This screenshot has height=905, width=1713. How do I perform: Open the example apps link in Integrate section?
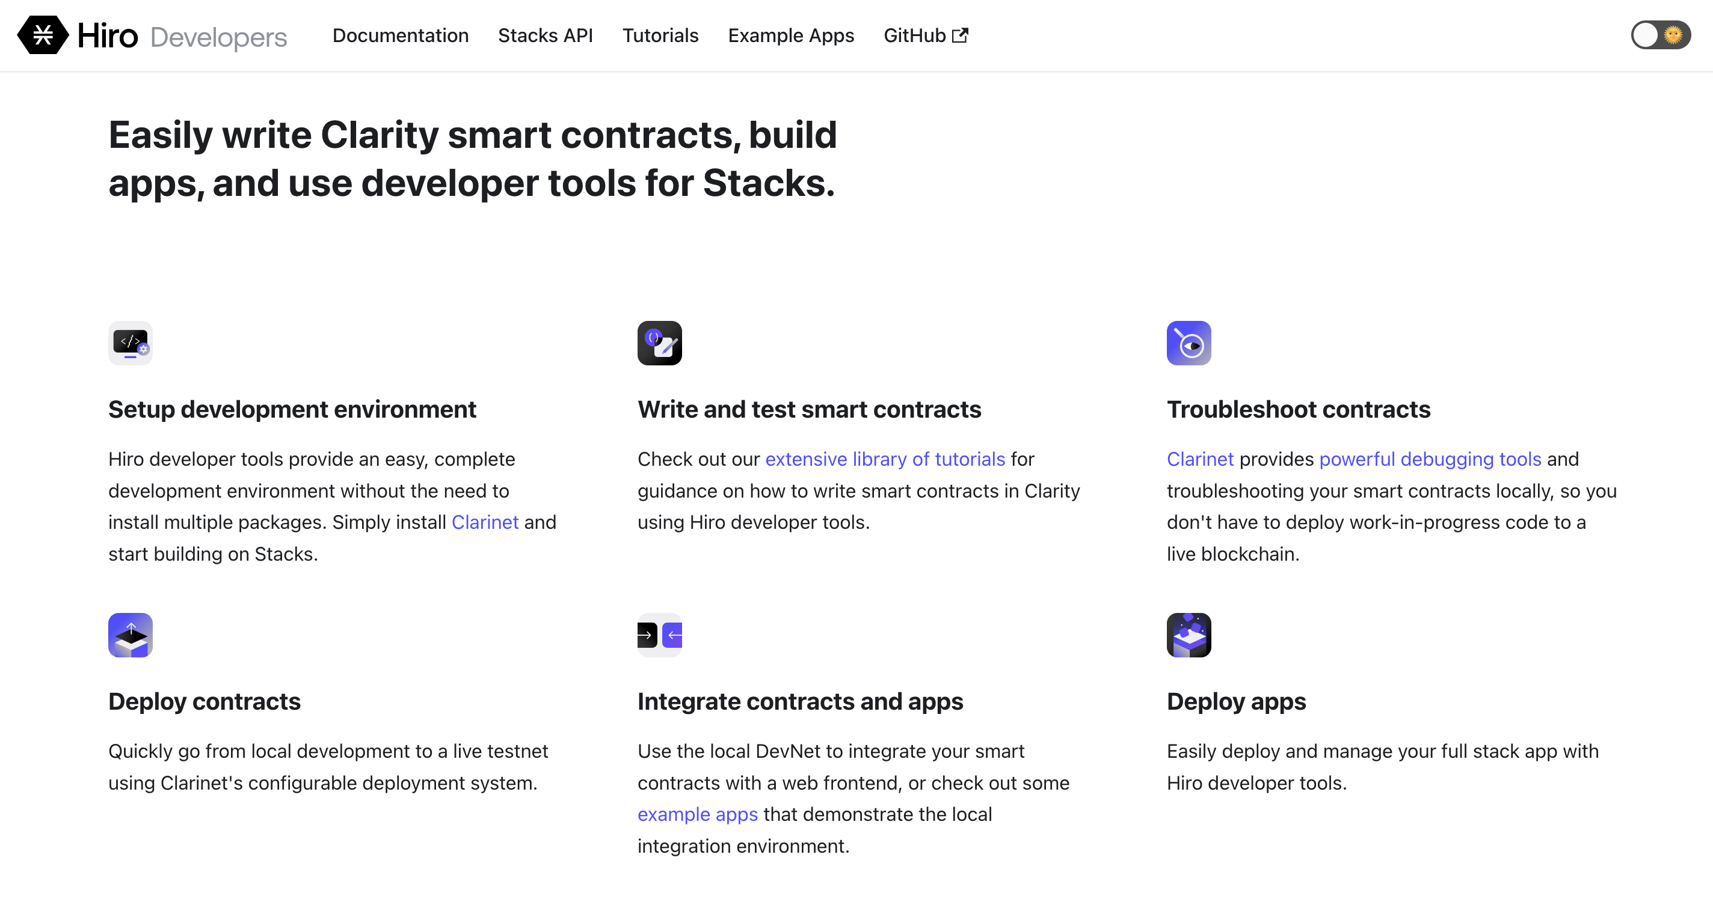(698, 814)
